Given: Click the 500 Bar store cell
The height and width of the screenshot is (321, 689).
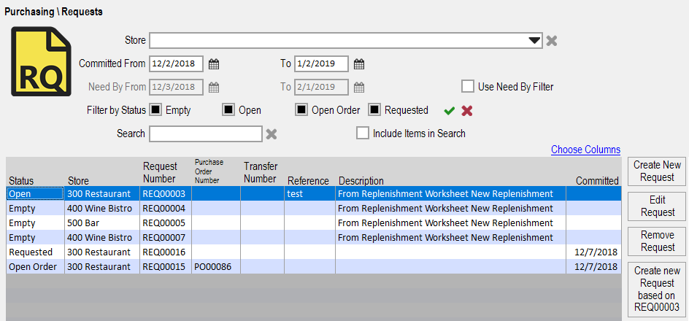Looking at the screenshot, I should 102,223.
